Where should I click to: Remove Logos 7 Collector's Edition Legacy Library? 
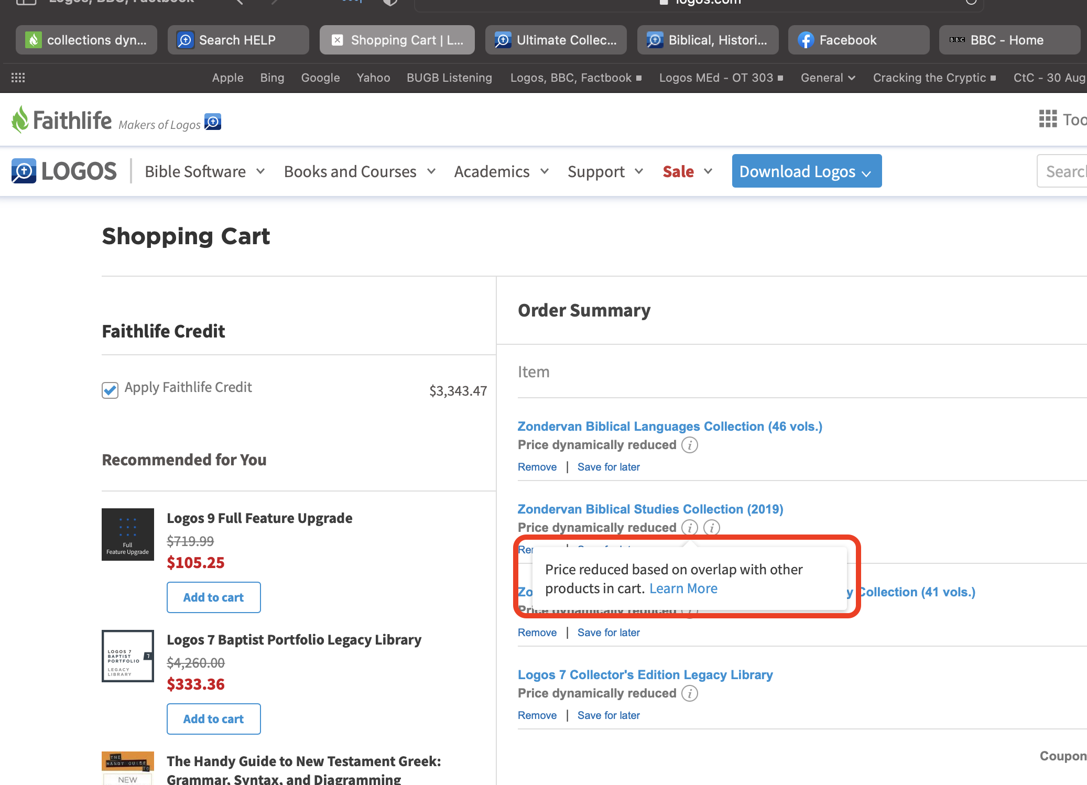pyautogui.click(x=537, y=715)
